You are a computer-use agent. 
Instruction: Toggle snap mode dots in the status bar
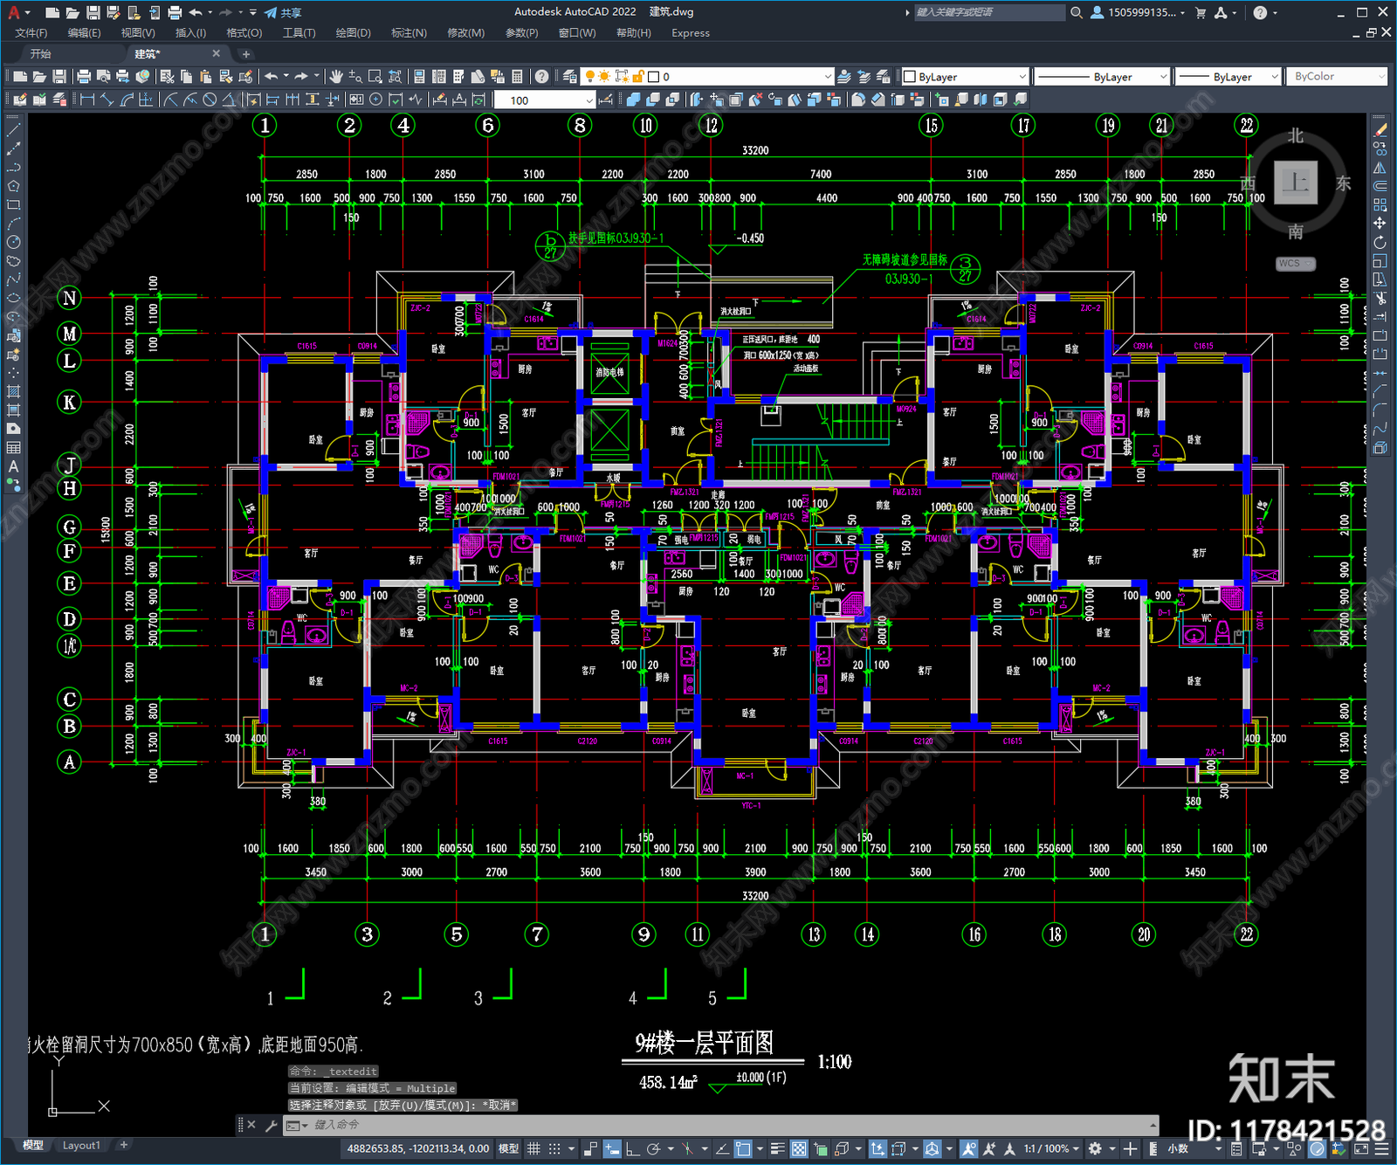click(x=554, y=1148)
